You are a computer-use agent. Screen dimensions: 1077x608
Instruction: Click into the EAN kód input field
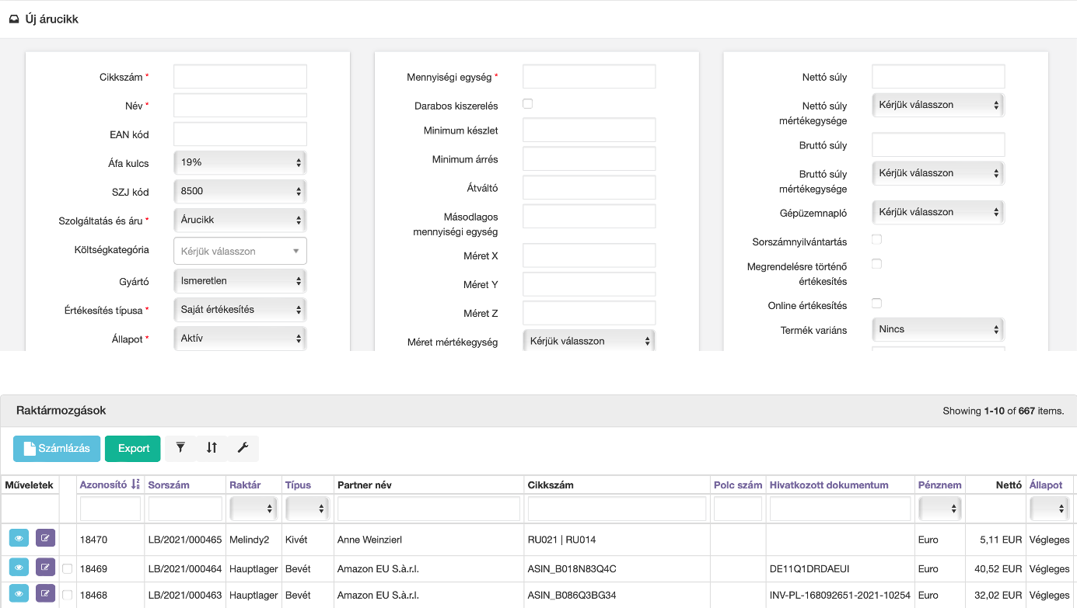pos(240,134)
